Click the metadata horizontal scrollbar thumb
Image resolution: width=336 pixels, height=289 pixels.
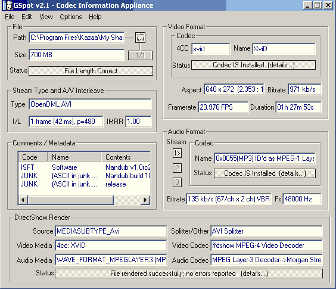(70, 200)
